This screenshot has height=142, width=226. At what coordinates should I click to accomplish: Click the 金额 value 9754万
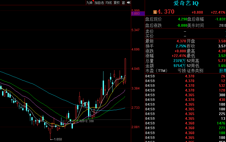(x=179, y=66)
